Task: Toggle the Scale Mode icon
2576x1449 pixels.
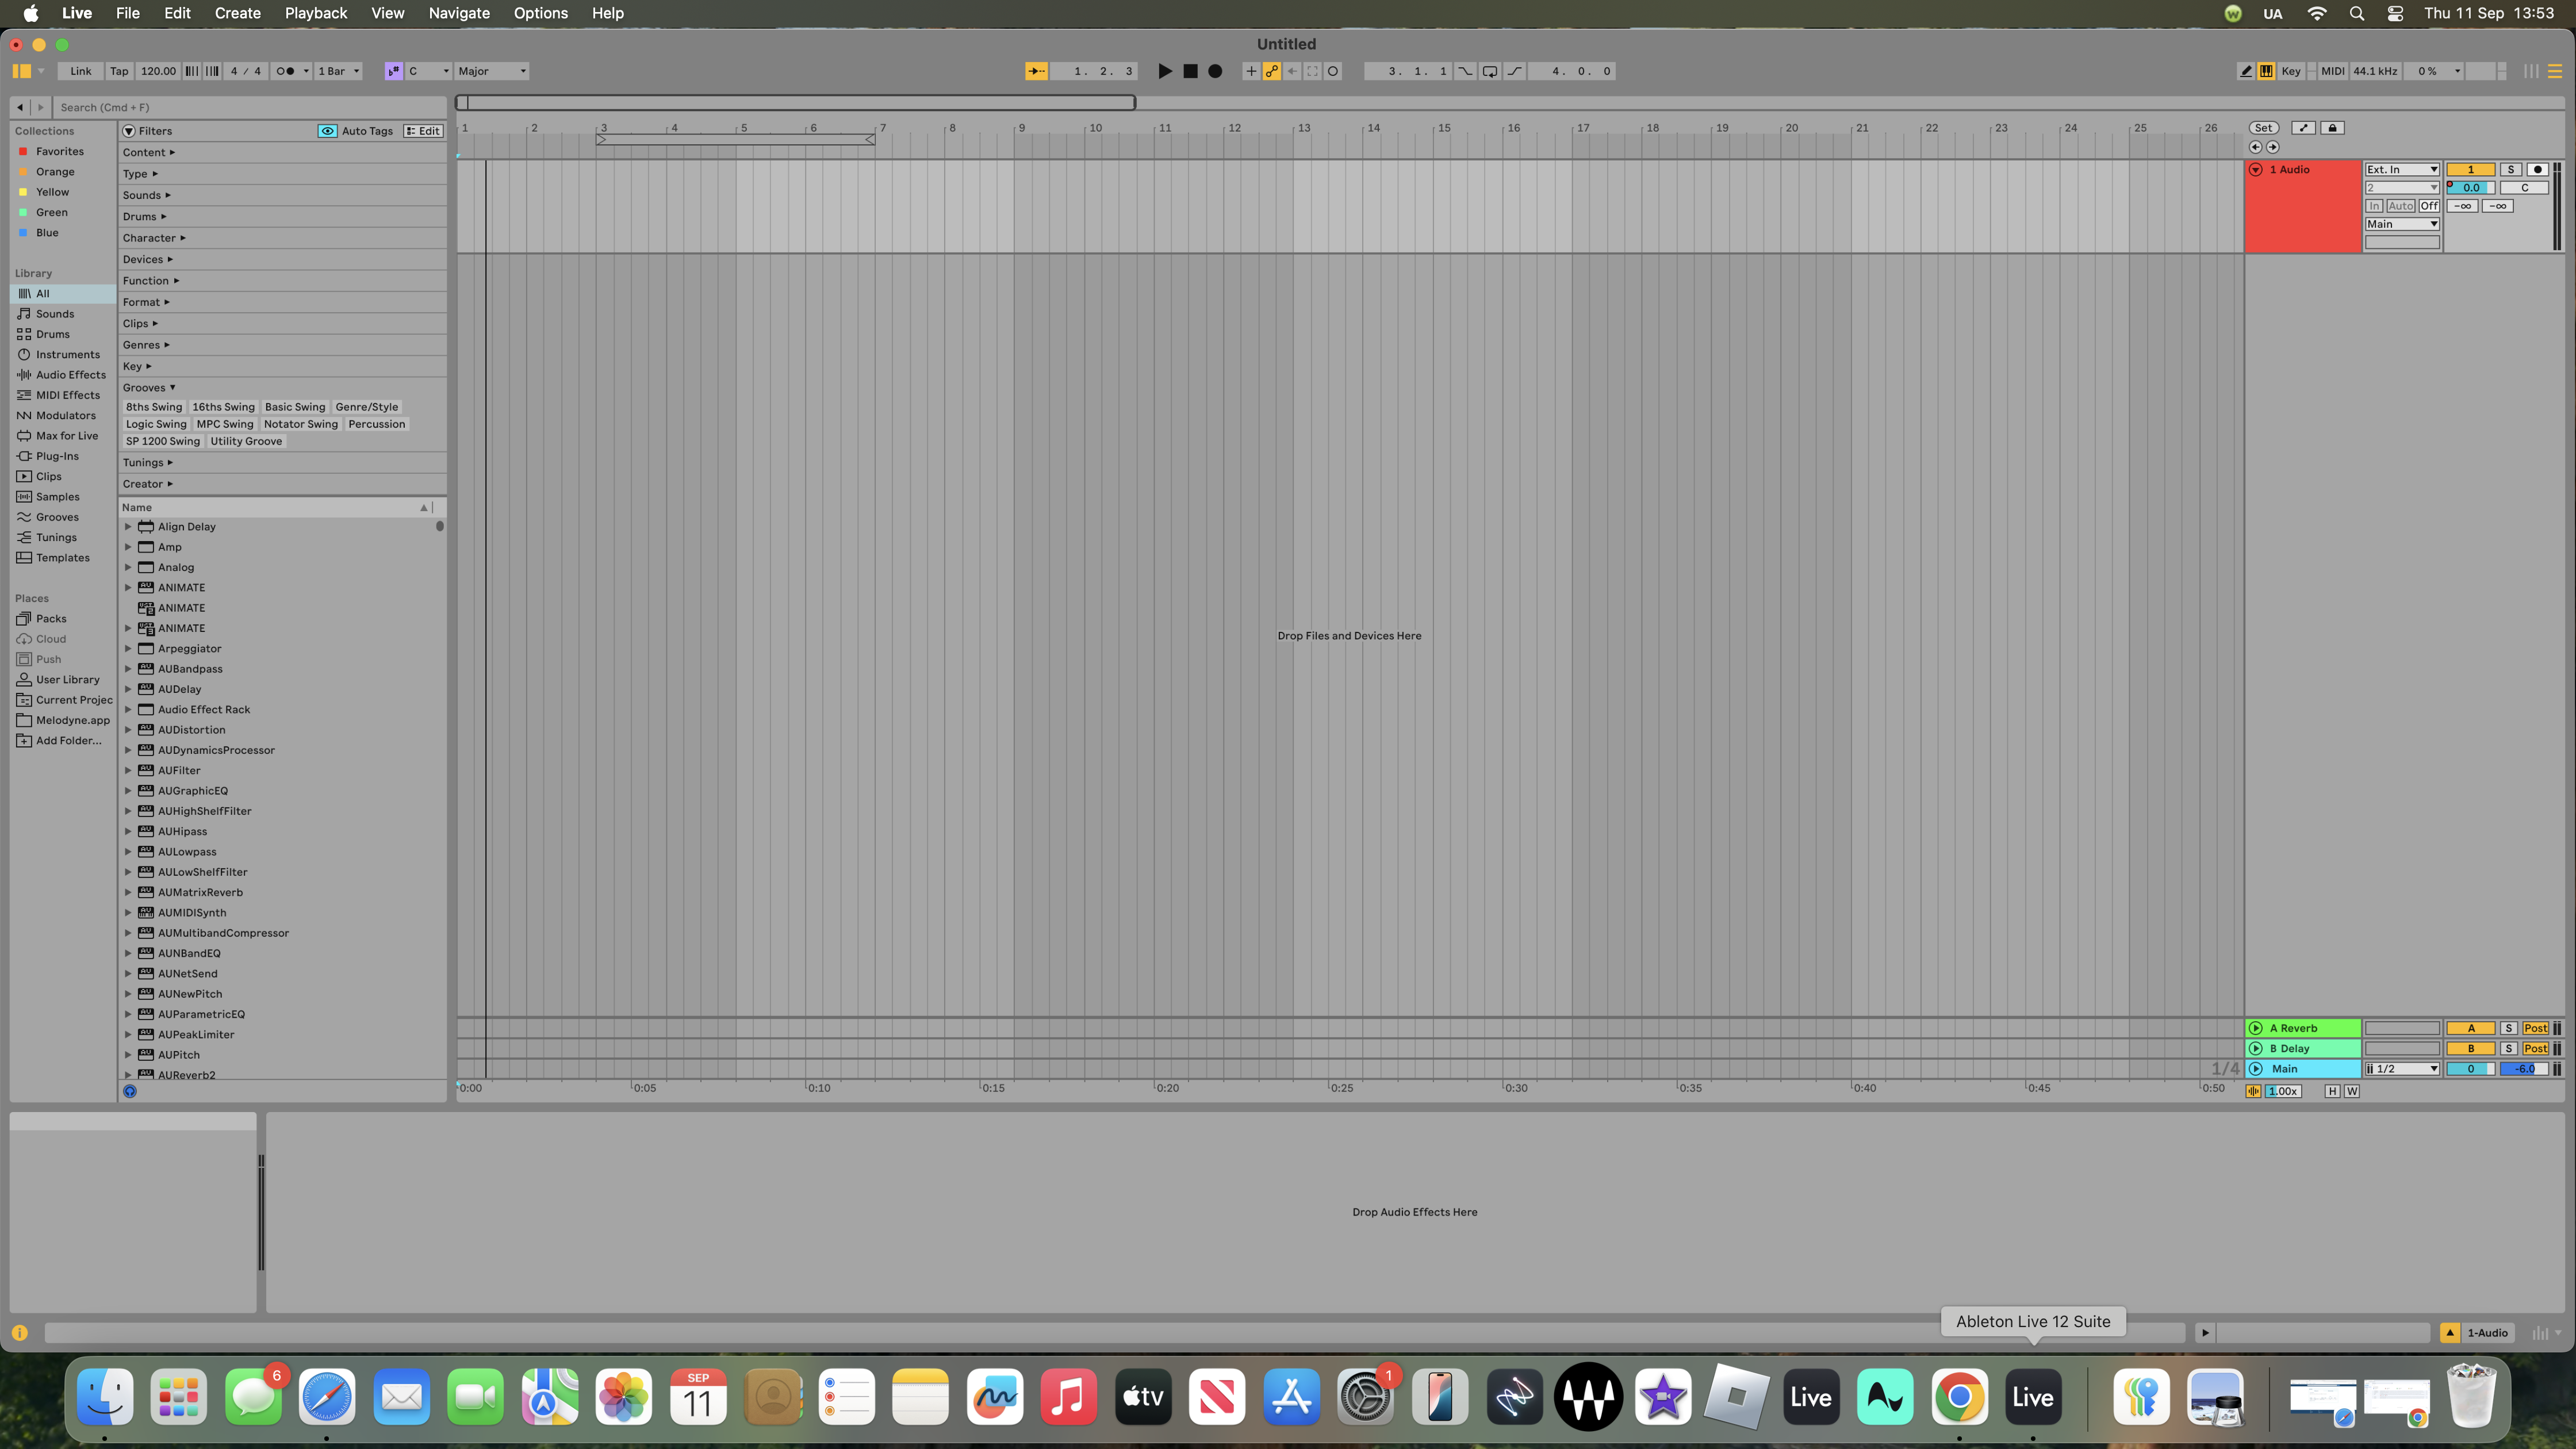Action: coord(394,71)
